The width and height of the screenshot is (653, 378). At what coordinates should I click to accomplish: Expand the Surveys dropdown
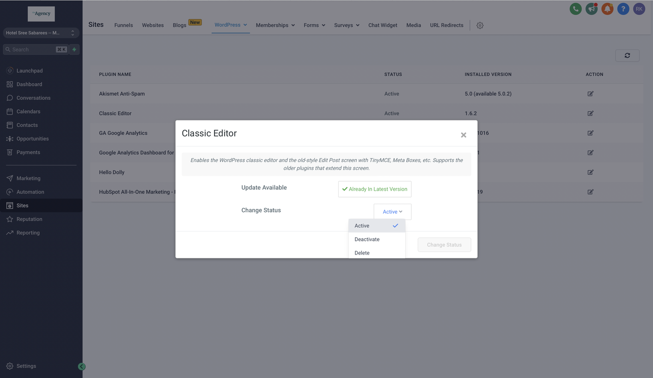[x=347, y=25]
